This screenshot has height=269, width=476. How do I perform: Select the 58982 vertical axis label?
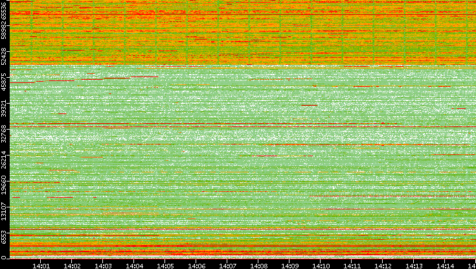point(4,30)
